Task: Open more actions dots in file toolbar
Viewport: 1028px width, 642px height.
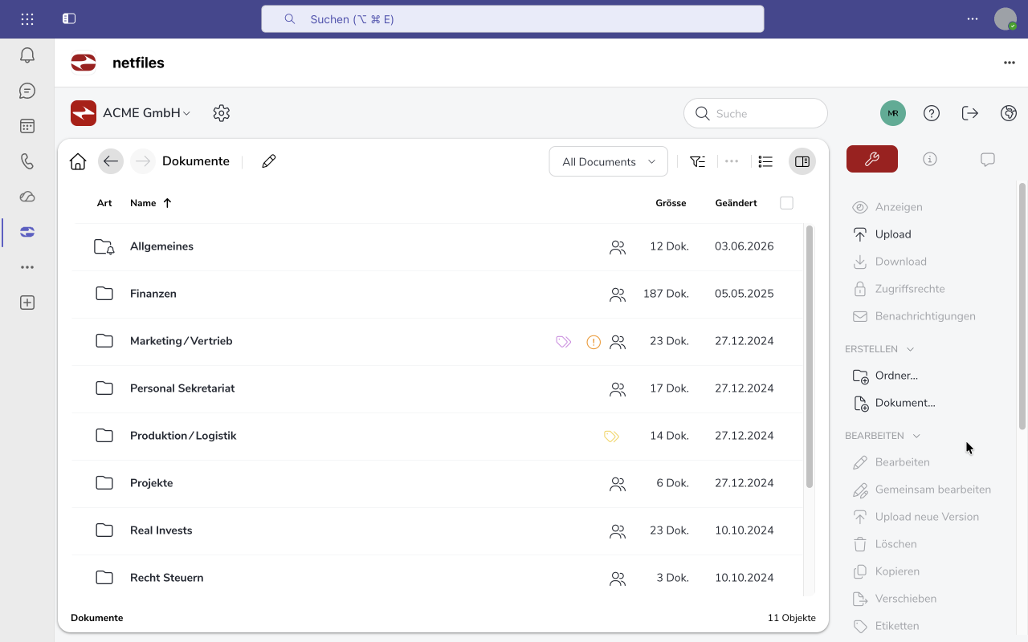Action: pyautogui.click(x=732, y=161)
